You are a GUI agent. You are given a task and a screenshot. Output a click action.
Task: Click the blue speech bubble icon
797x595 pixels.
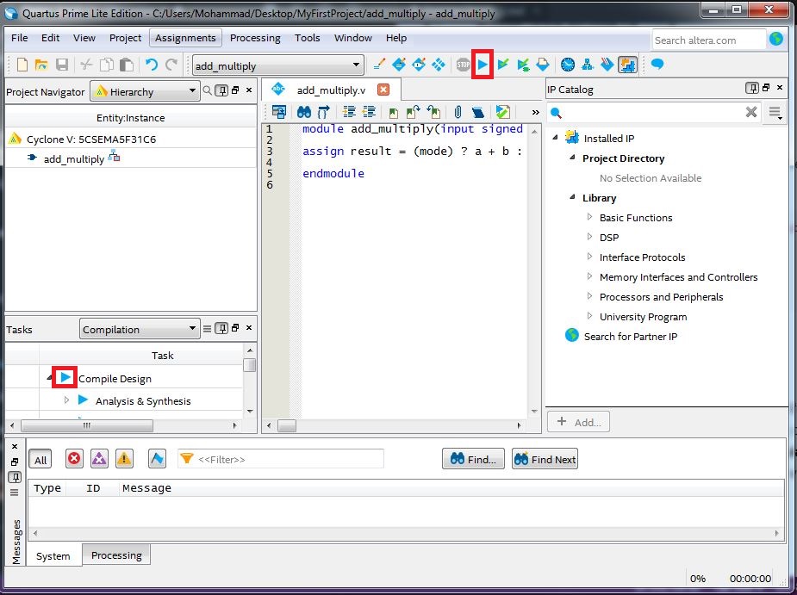pyautogui.click(x=657, y=64)
